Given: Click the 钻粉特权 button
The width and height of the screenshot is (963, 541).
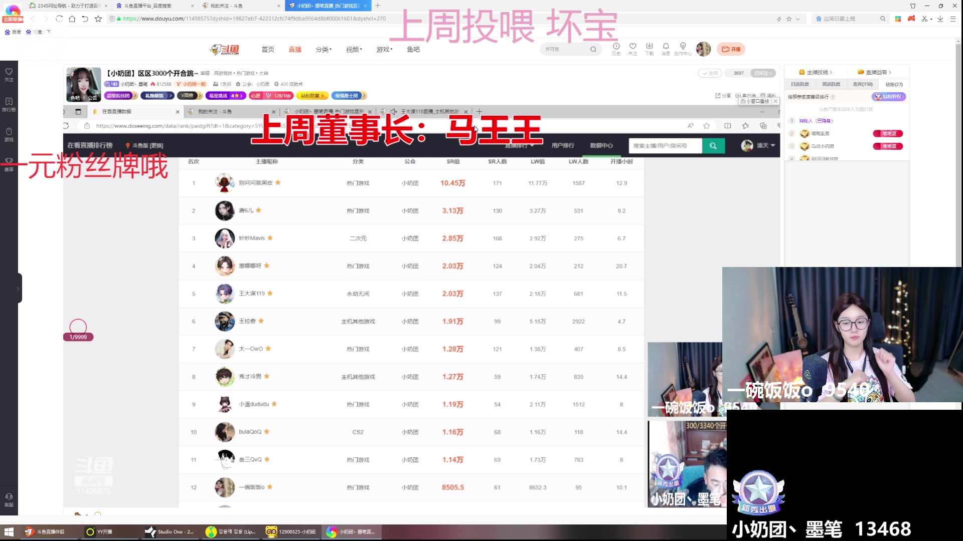Looking at the screenshot, I should 889,97.
